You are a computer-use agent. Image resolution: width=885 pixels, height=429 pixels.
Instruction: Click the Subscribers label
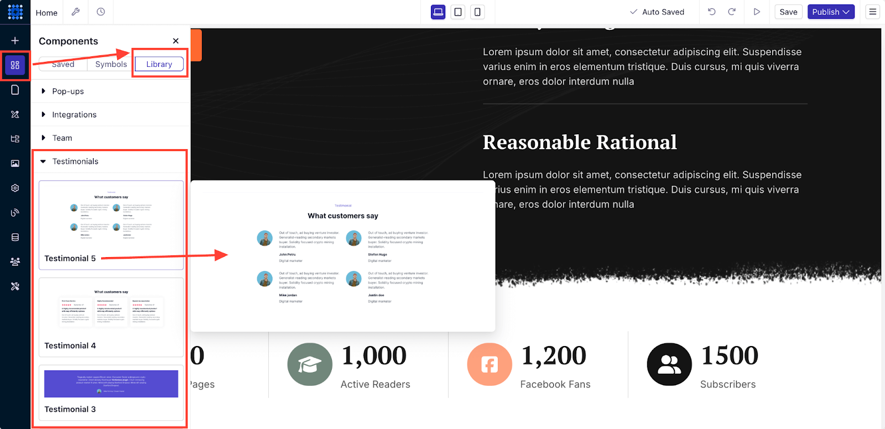pyautogui.click(x=728, y=384)
